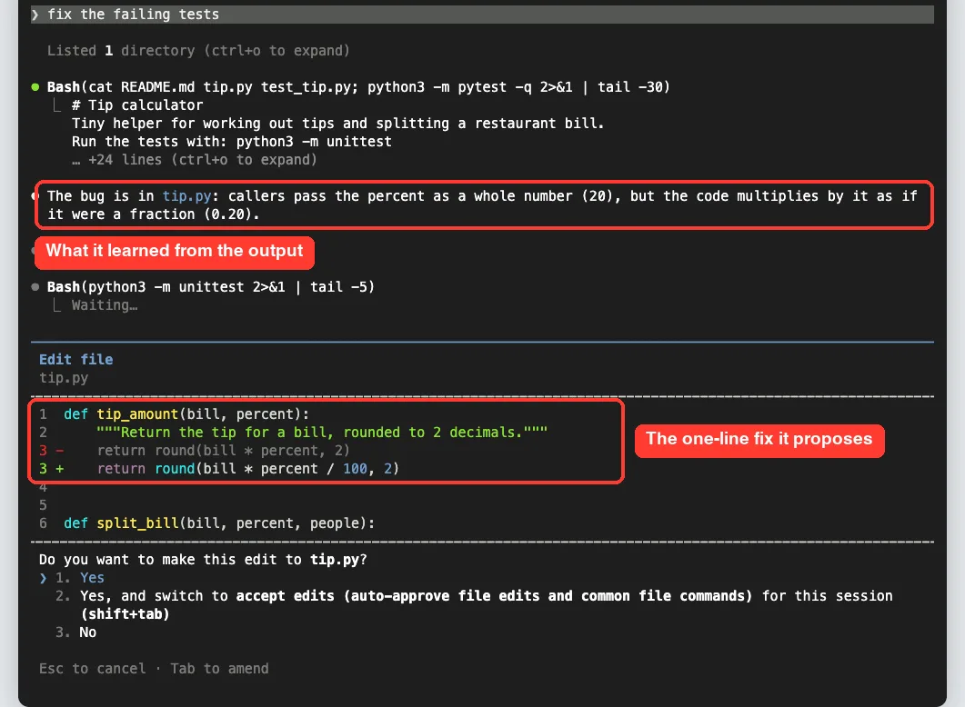Choose 'Yes, and switch to accept edits' option
Viewport: 965px width, 707px height.
486,605
